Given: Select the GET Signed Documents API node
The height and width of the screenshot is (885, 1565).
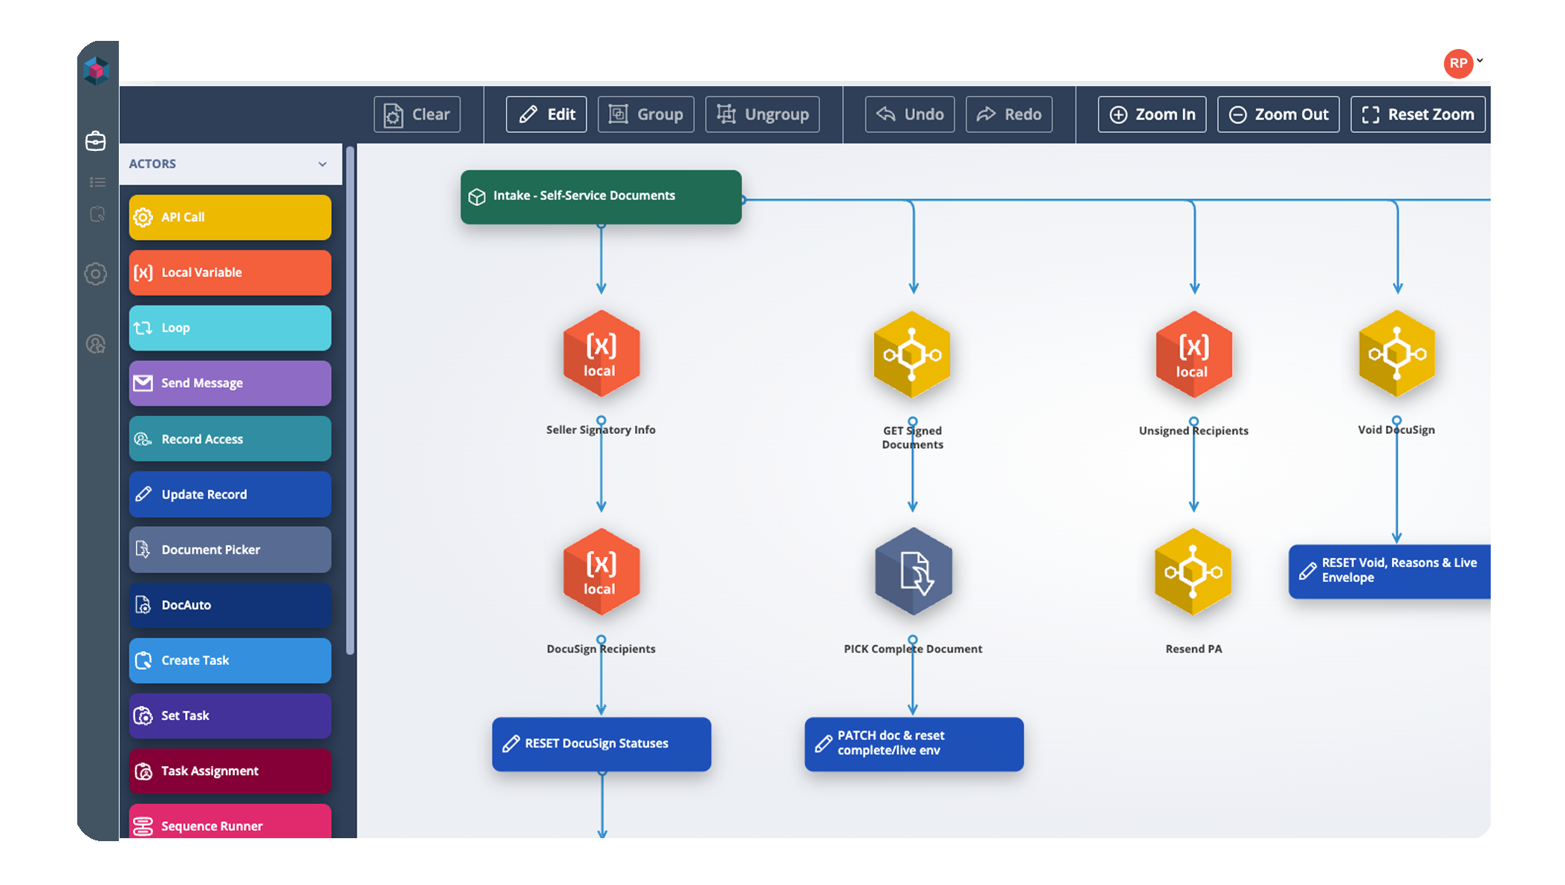Looking at the screenshot, I should click(x=912, y=354).
